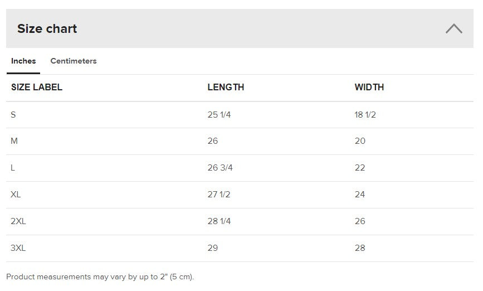Click the 18 1/2 width value

(x=365, y=114)
